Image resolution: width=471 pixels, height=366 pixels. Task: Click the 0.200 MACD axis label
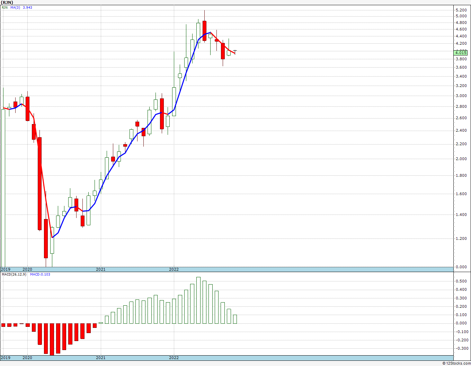point(461,306)
